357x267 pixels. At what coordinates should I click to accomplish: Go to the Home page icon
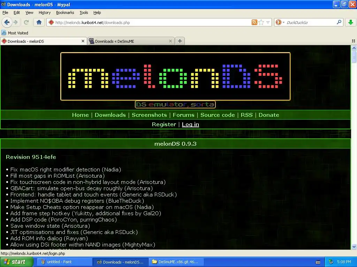coord(39,22)
